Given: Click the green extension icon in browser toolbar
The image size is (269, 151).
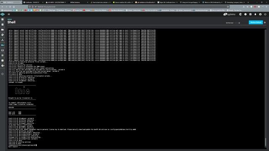Looking at the screenshot, I should (x=251, y=7).
